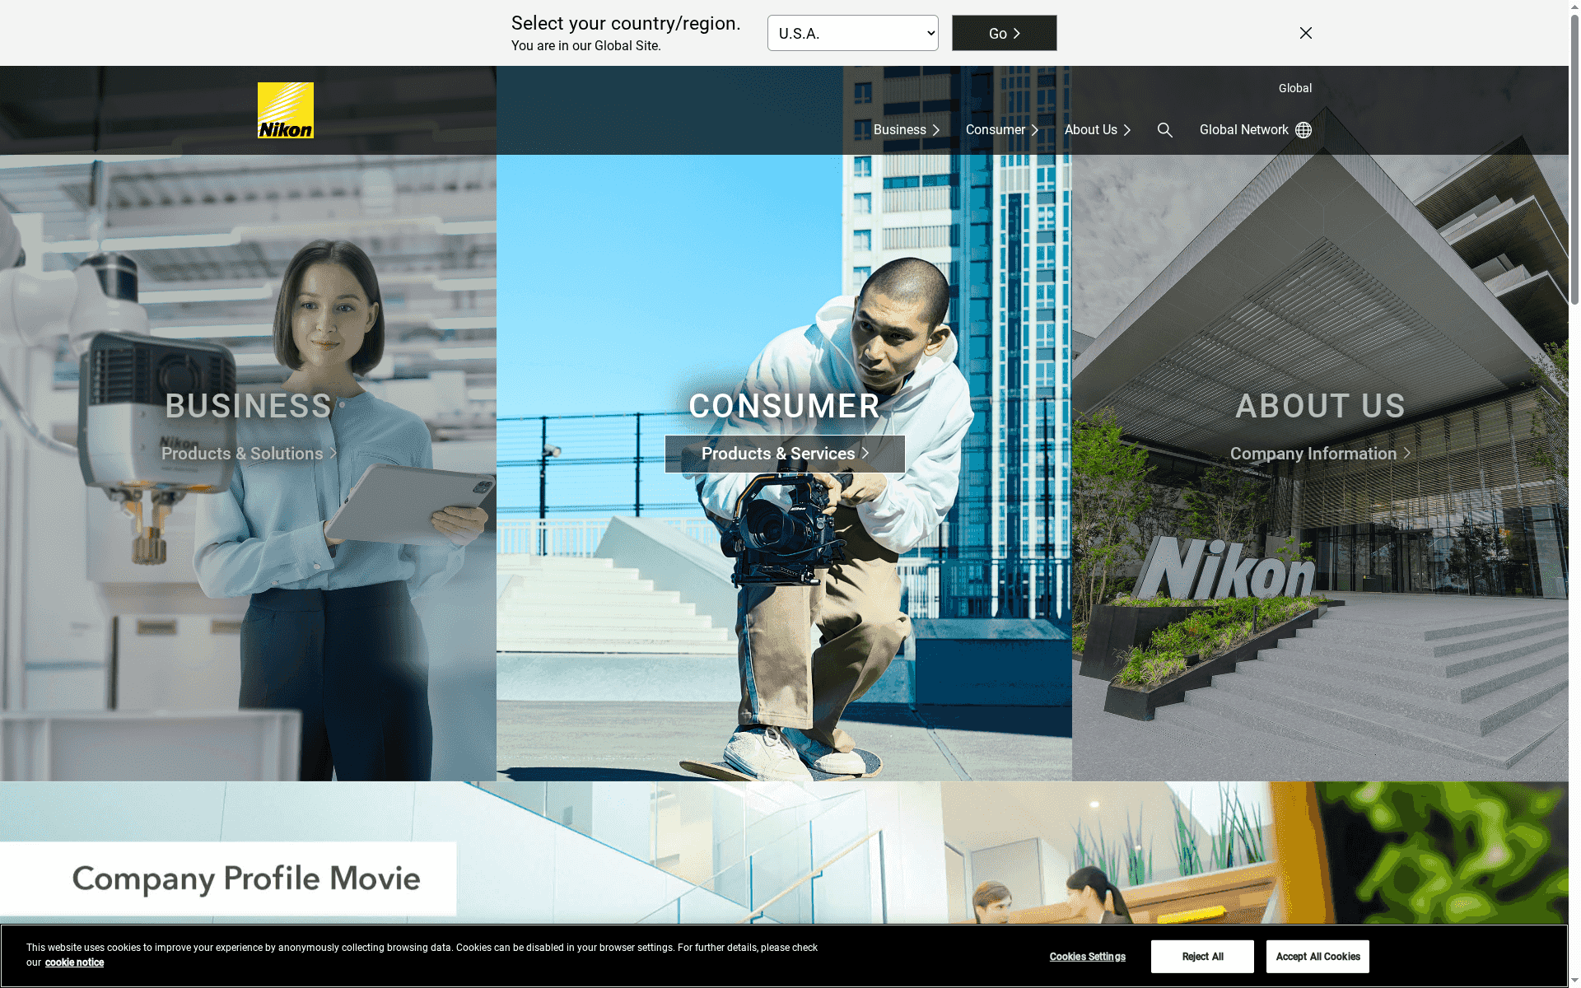Image resolution: width=1581 pixels, height=988 pixels.
Task: Dismiss the country selection banner
Action: click(1306, 33)
